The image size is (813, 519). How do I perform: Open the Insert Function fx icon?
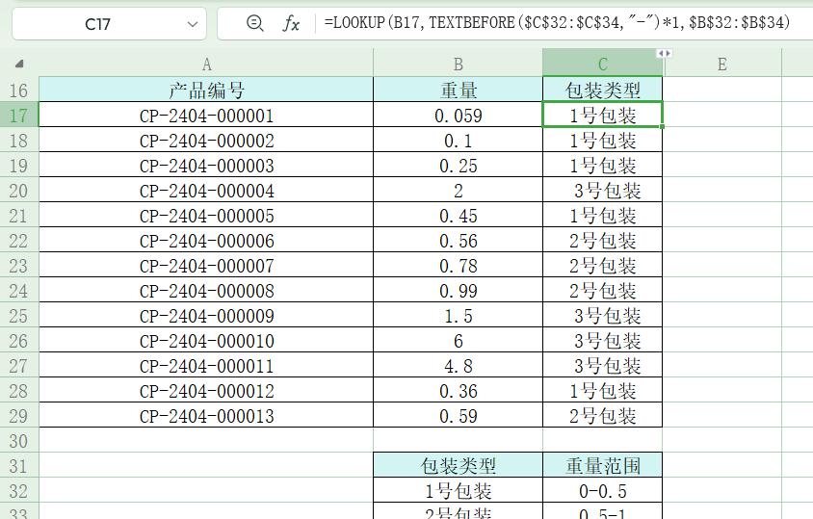click(x=291, y=24)
